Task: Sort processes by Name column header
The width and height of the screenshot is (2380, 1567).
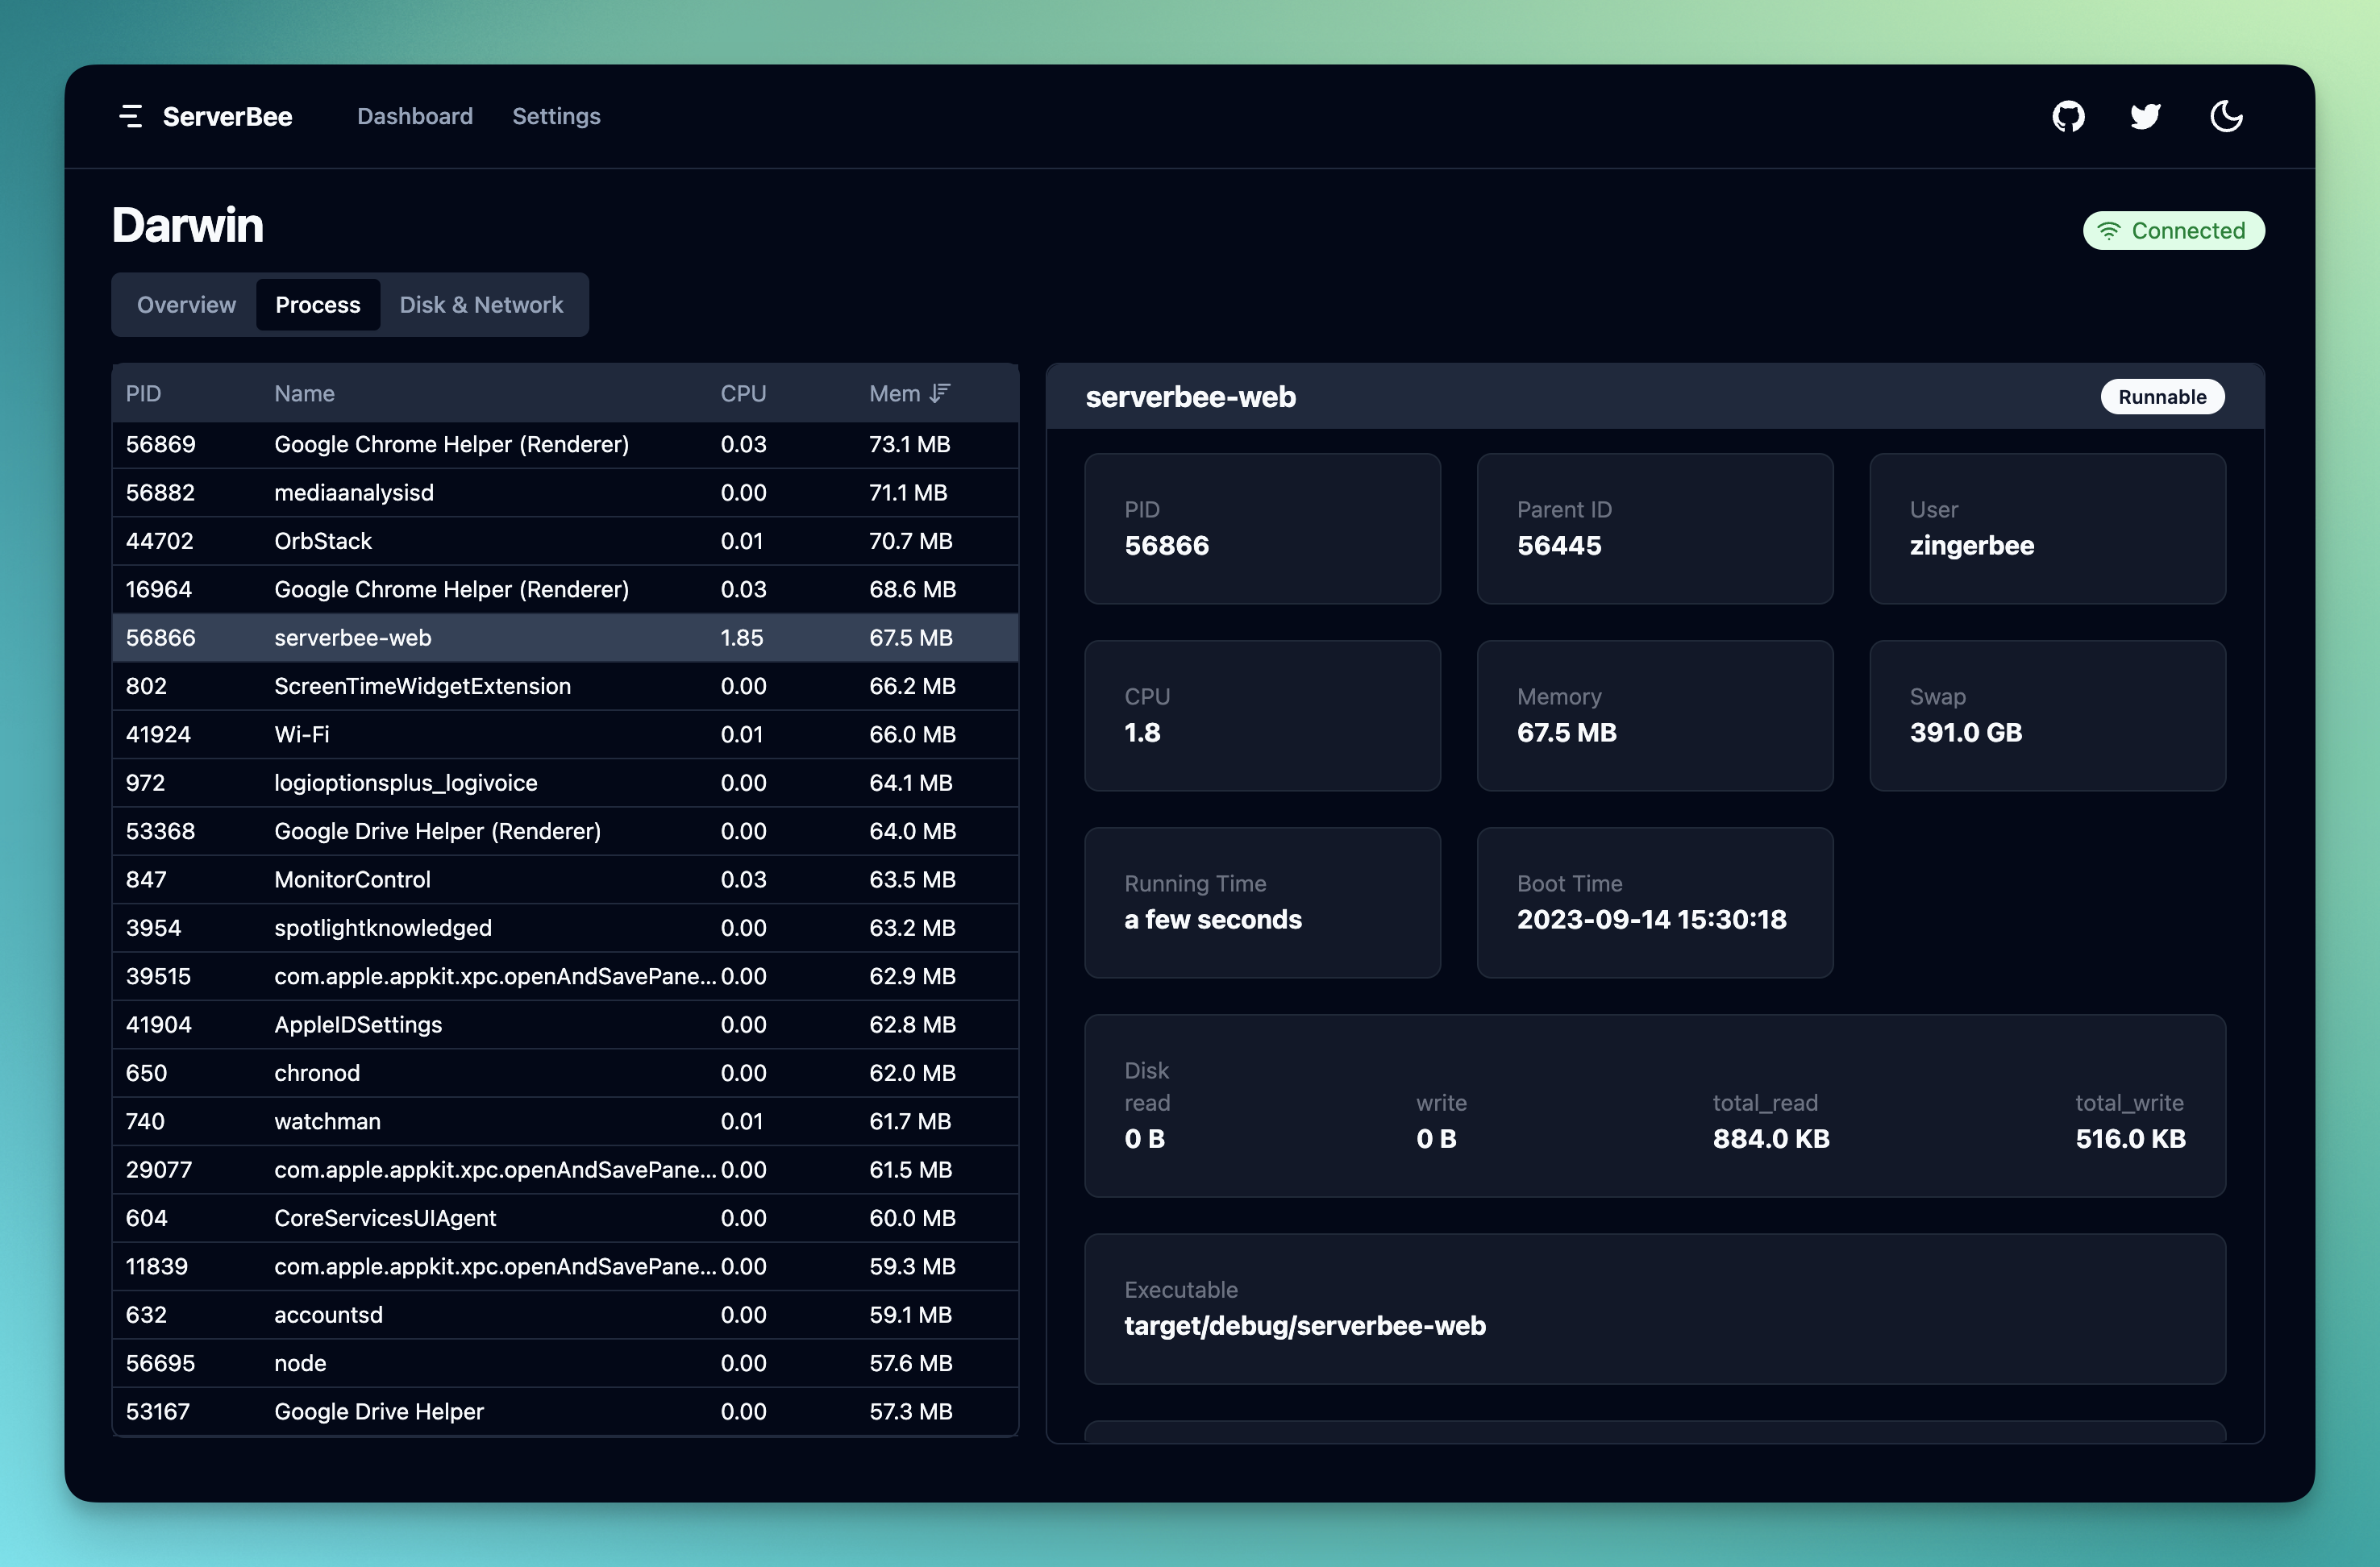Action: tap(304, 393)
